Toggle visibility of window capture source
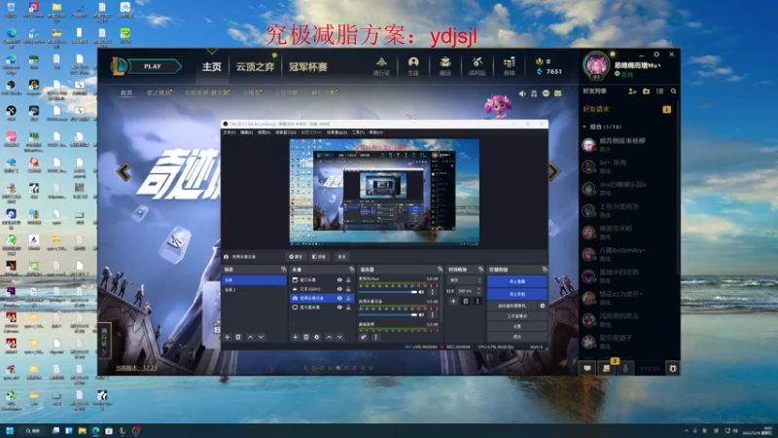778x438 pixels. coord(339,280)
